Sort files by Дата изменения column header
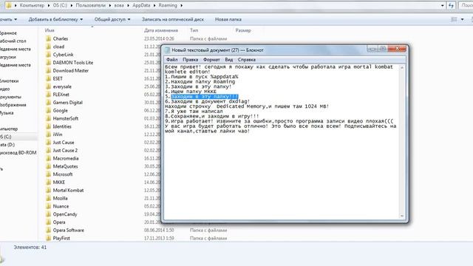This screenshot has height=266, width=473. click(x=161, y=30)
